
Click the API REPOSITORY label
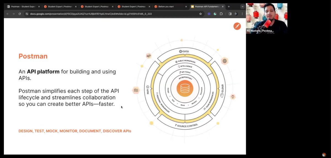185,78
